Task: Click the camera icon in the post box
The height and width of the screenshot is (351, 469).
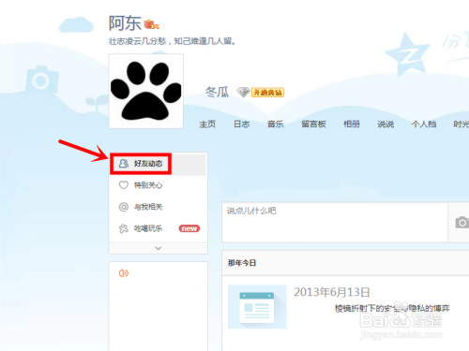Action: 461,222
